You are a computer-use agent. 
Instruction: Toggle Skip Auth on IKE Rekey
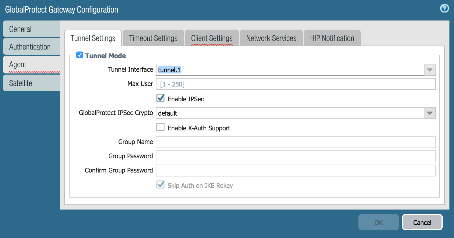(x=160, y=185)
